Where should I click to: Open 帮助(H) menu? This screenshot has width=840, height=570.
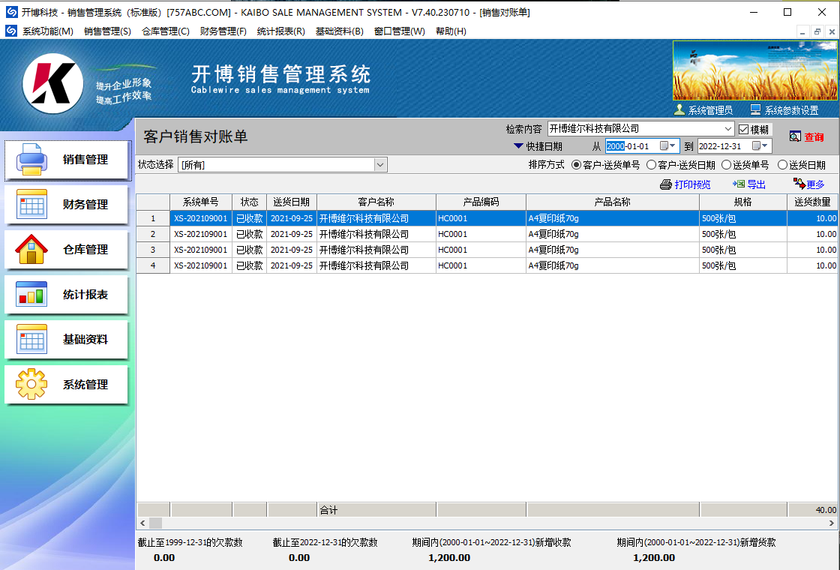(x=451, y=31)
